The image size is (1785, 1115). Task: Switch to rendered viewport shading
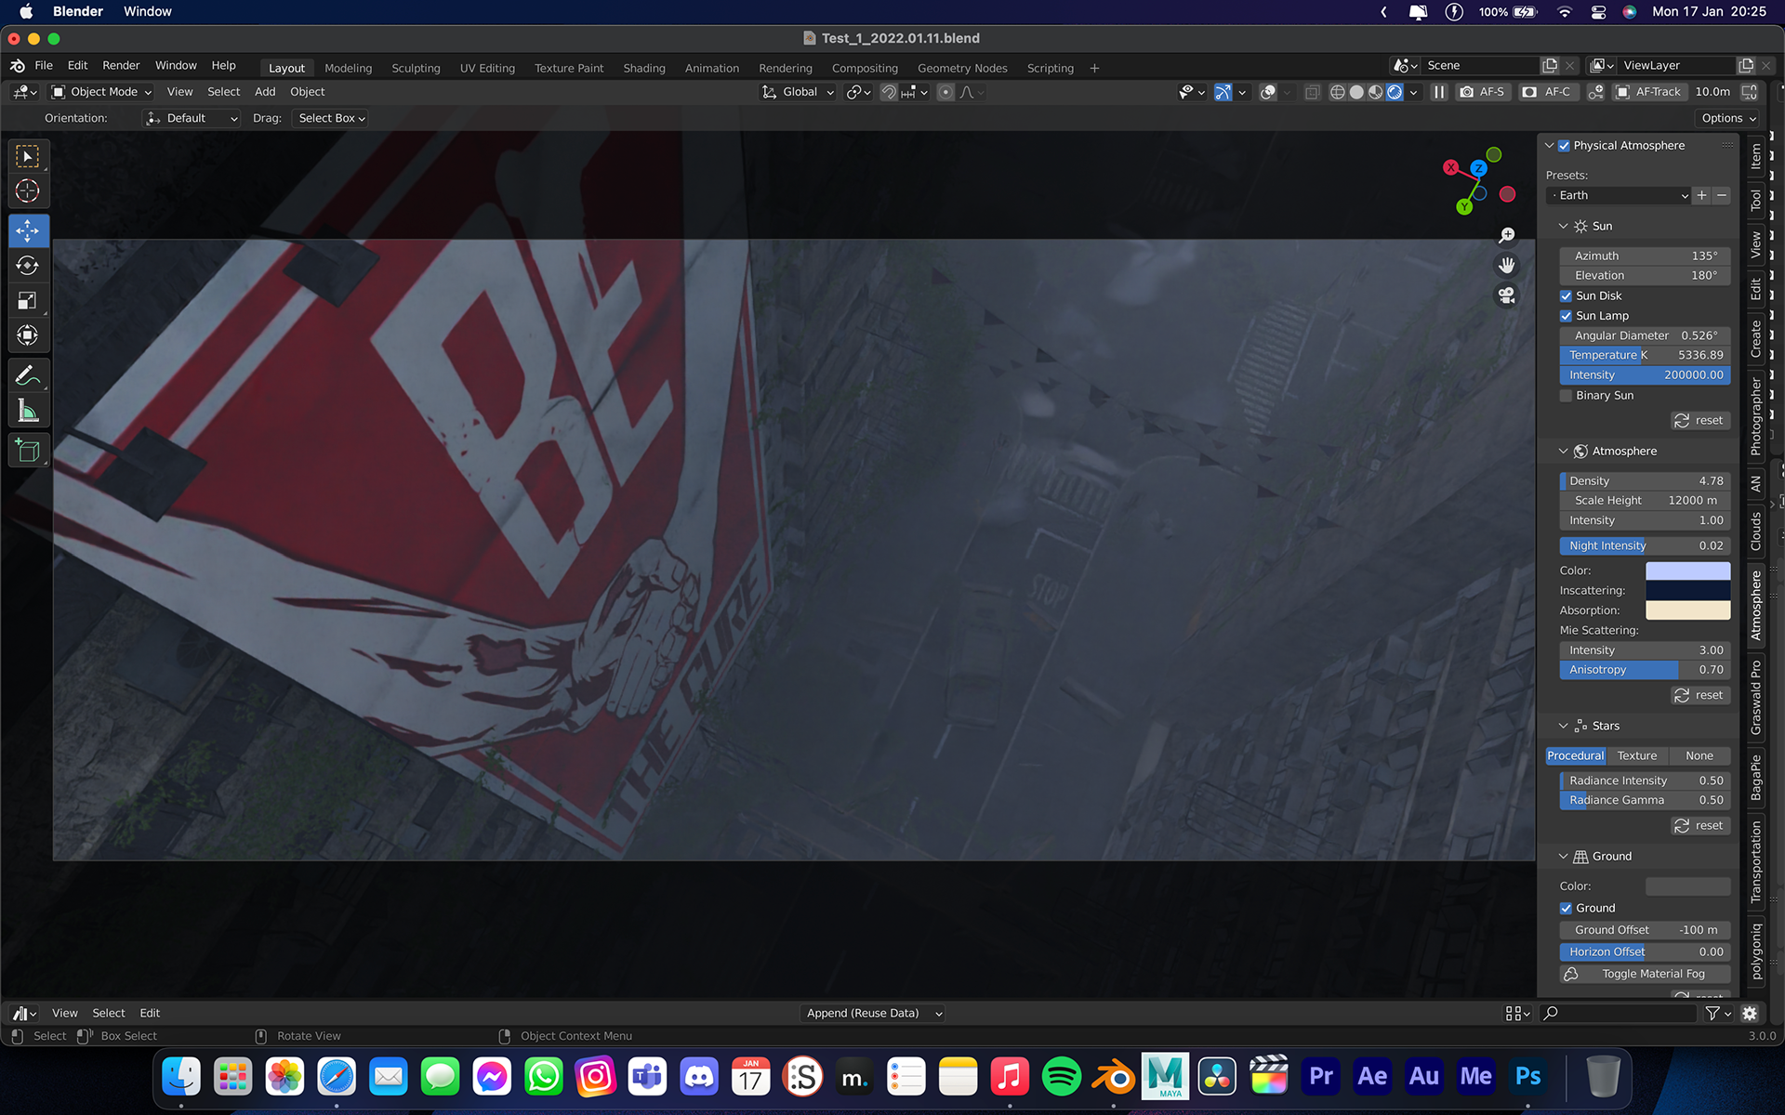click(x=1395, y=92)
